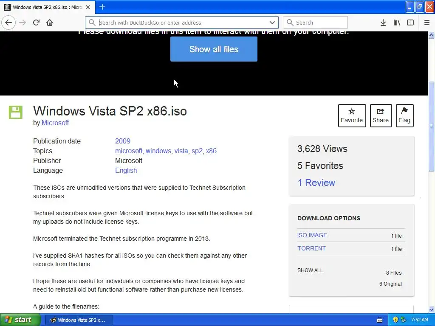The height and width of the screenshot is (326, 435).
Task: Click the 5 Favorites text
Action: pyautogui.click(x=320, y=166)
